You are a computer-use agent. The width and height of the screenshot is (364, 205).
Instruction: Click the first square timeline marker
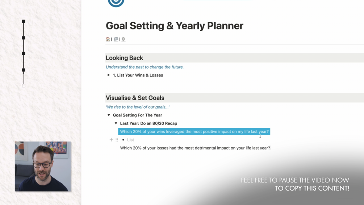tap(24, 21)
